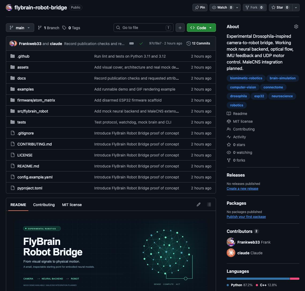Image resolution: width=305 pixels, height=291 pixels.
Task: View the 0 Tags link
Action: (x=71, y=28)
